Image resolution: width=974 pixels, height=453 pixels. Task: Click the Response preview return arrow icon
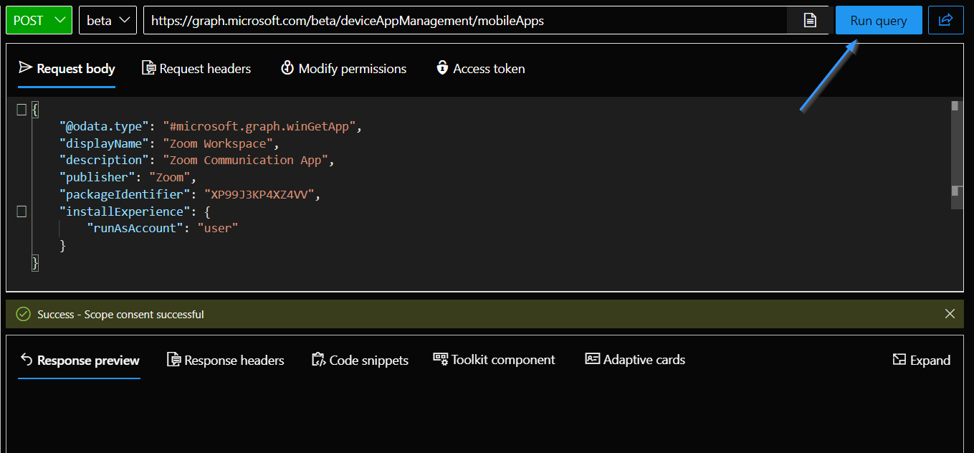(27, 359)
